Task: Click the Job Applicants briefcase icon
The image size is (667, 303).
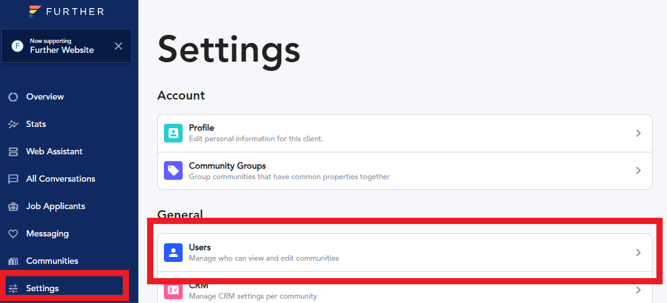Action: pyautogui.click(x=12, y=207)
